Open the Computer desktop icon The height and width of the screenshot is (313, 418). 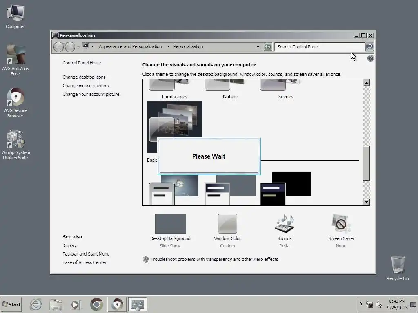click(x=15, y=16)
